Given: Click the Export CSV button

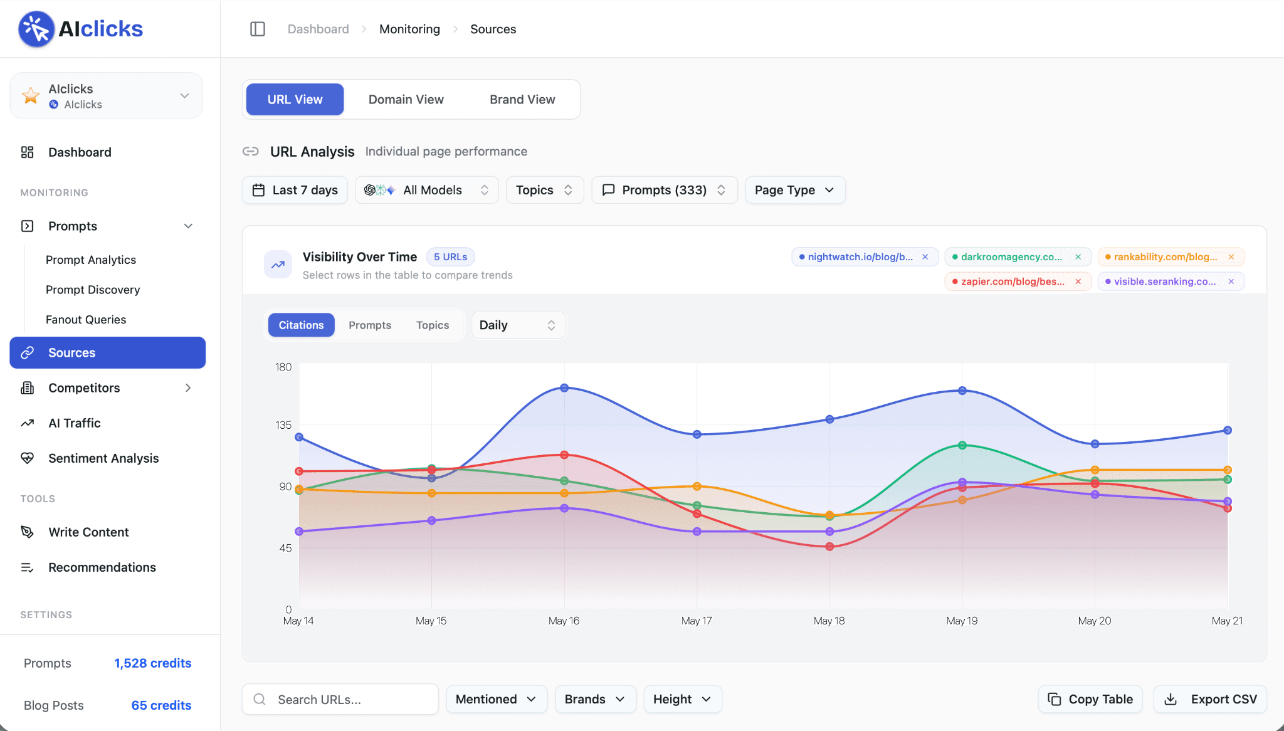Looking at the screenshot, I should tap(1210, 699).
